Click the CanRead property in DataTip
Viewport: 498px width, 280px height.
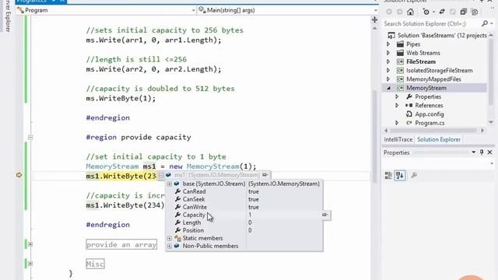(194, 191)
